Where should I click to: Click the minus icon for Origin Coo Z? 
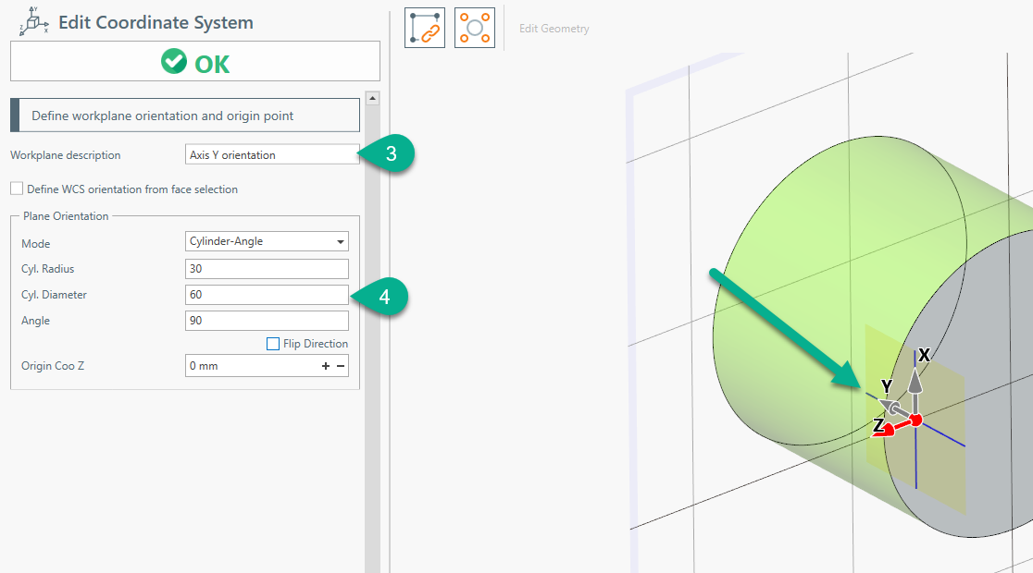click(x=341, y=366)
